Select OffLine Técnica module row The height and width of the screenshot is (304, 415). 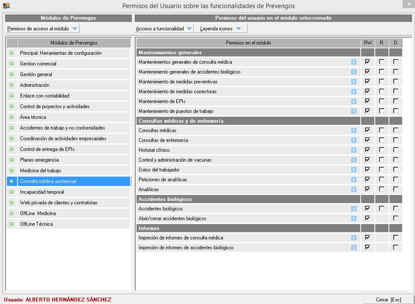pos(36,224)
